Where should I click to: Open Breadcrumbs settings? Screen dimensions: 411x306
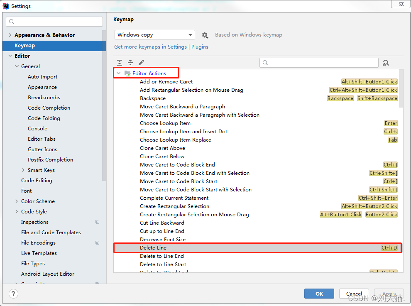[44, 98]
